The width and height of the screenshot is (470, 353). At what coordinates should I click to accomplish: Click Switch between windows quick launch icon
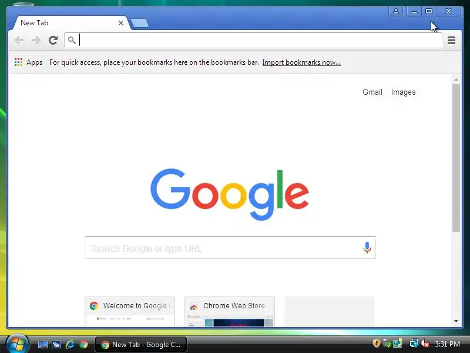(x=56, y=344)
